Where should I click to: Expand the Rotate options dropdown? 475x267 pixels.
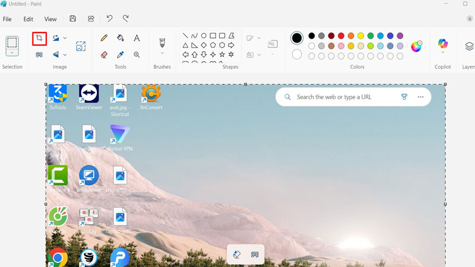65,39
